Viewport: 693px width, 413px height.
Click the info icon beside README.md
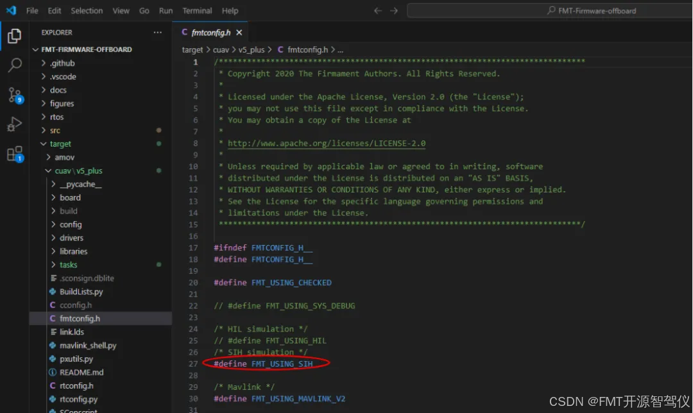[53, 372]
